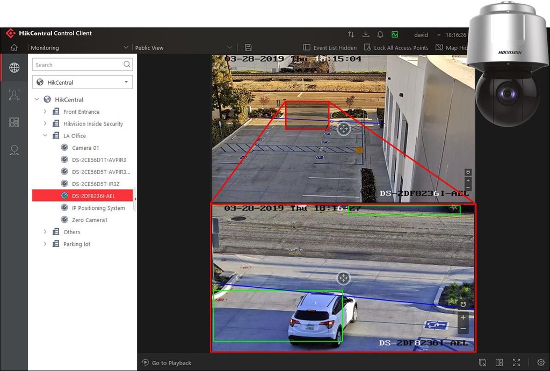Open the alarm bell notifications
Screen dimensions: 550x371
coord(380,34)
